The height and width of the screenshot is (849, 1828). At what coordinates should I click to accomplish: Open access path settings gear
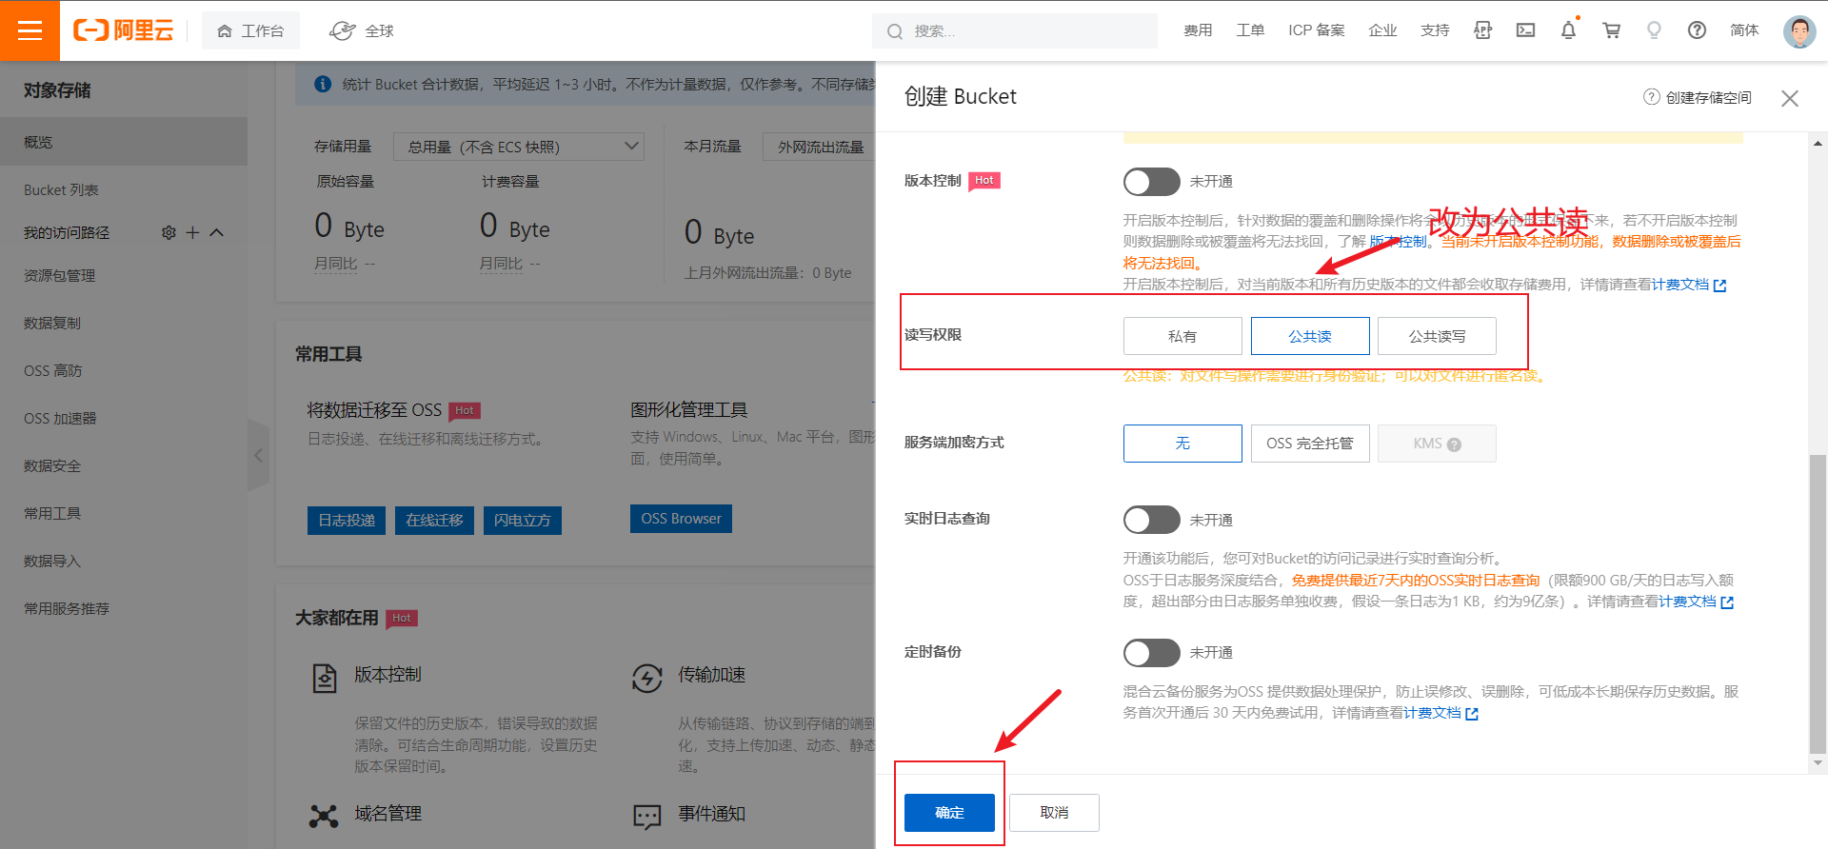click(169, 232)
